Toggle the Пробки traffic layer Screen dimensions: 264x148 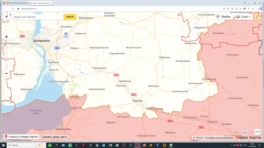(223, 16)
